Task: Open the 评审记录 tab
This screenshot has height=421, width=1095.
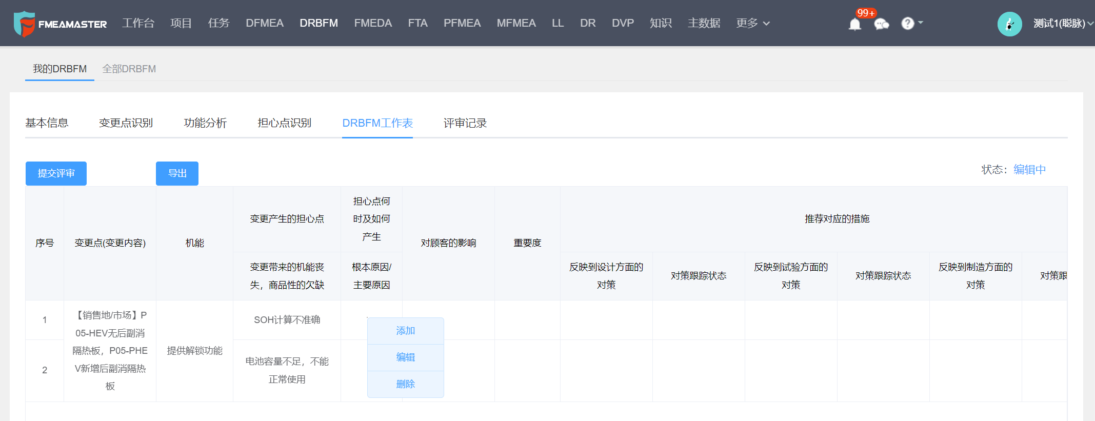Action: (465, 123)
